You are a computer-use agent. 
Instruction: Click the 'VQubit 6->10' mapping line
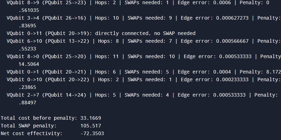[x=144, y=41]
